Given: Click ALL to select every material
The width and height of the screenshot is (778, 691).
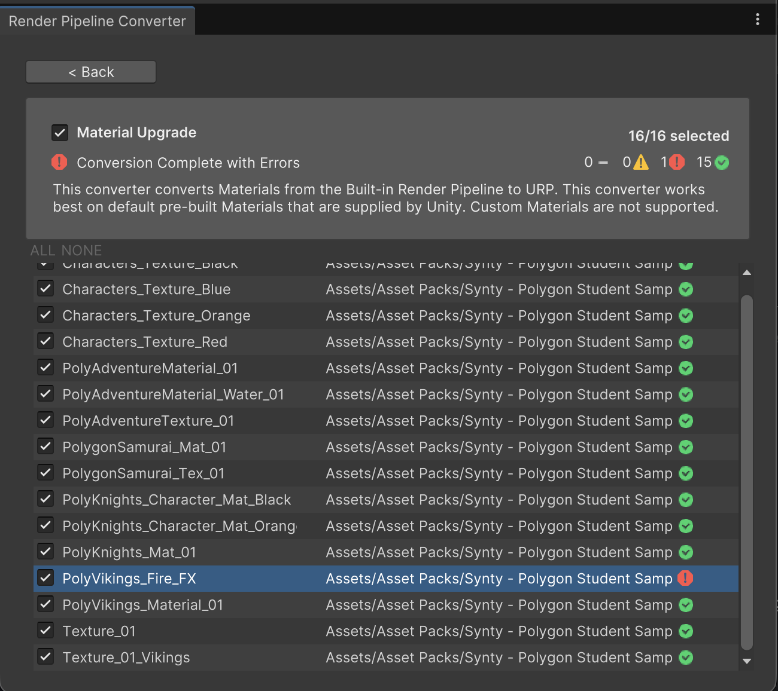Looking at the screenshot, I should coord(42,250).
